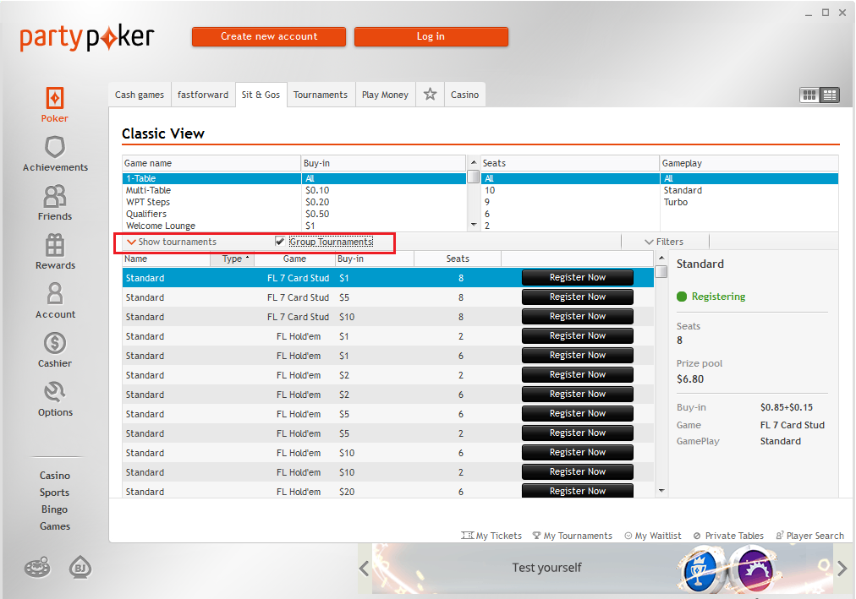Screen dimensions: 856x599
Task: Open Player Search link
Action: 810,536
